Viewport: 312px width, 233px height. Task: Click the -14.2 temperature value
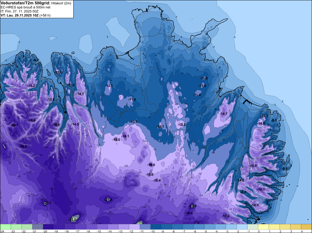pos(241,180)
